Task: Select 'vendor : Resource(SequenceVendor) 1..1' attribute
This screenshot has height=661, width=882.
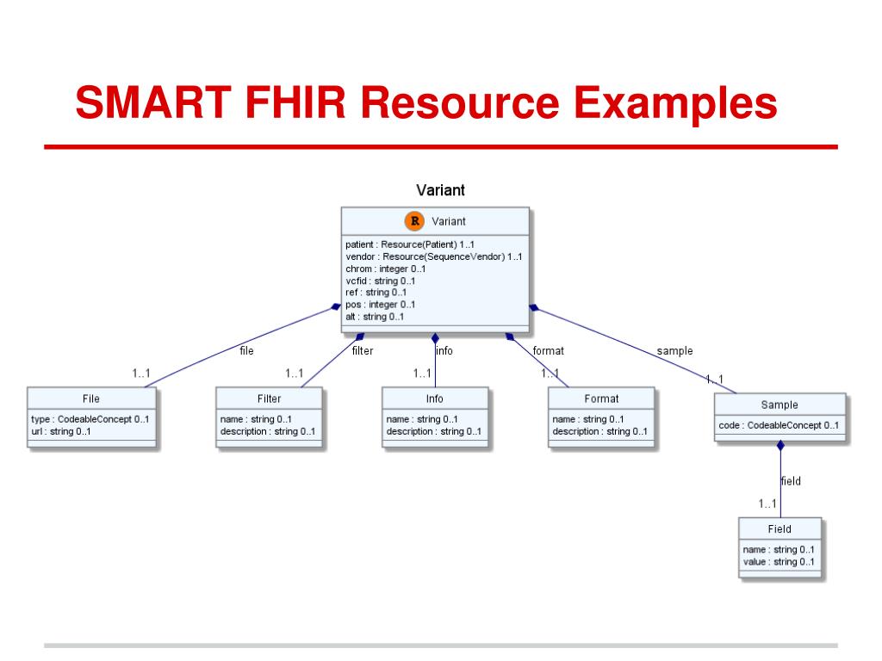Action: click(434, 256)
